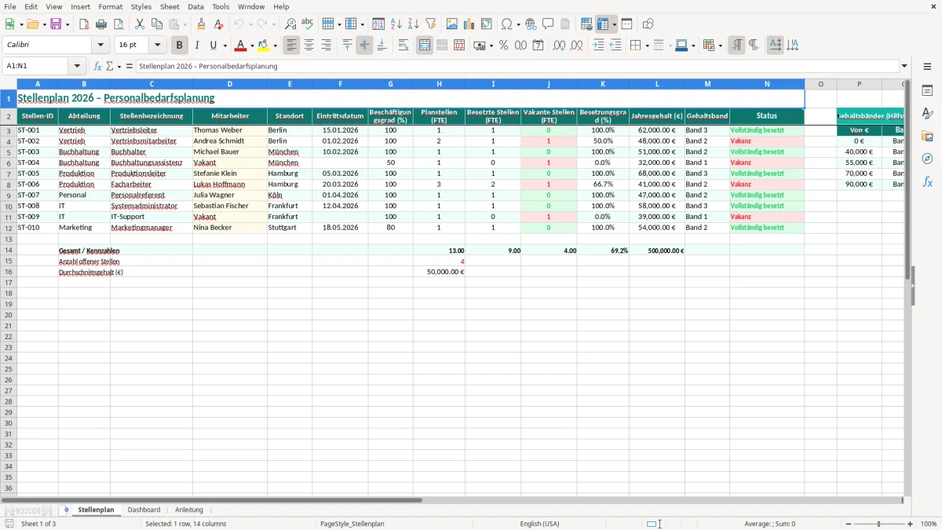942x530 pixels.
Task: Click the formula input line
Action: 517,66
